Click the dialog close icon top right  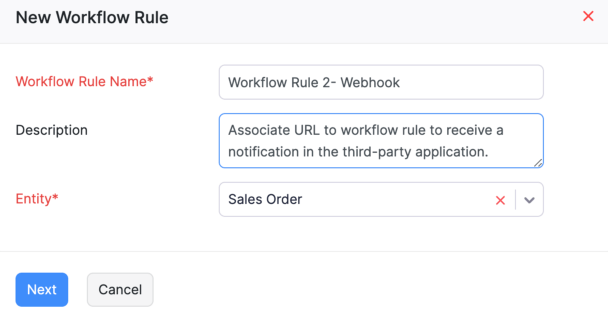(x=588, y=16)
